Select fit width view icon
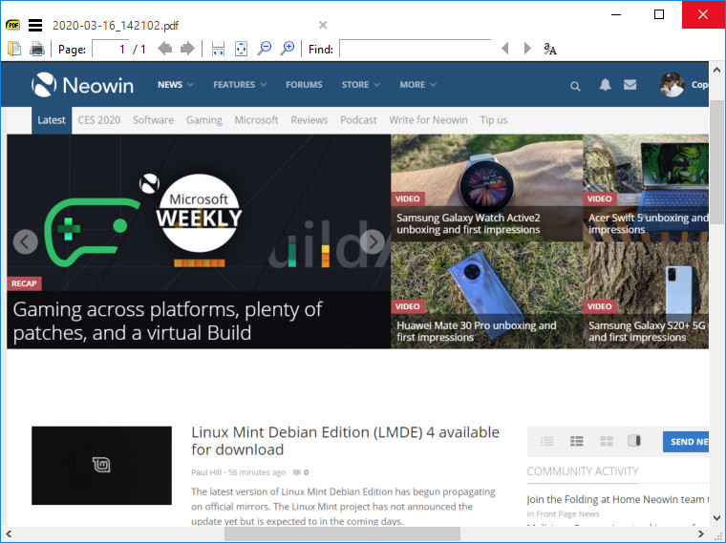Image resolution: width=726 pixels, height=543 pixels. pyautogui.click(x=218, y=49)
